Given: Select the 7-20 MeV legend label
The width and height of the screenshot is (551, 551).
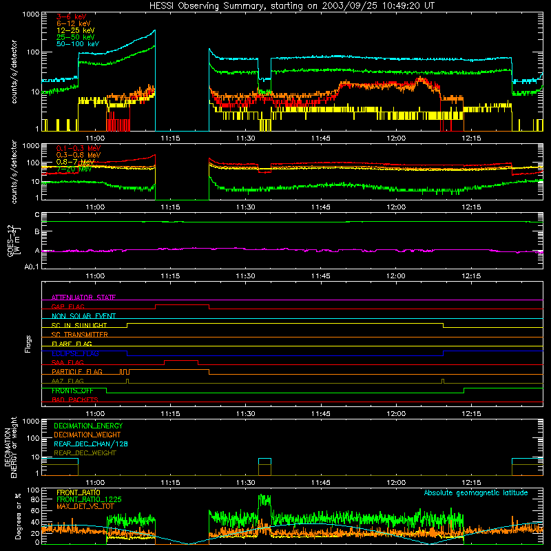Looking at the screenshot, I should 74,169.
